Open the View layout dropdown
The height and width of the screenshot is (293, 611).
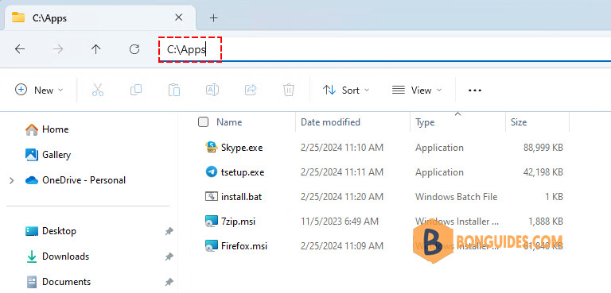(417, 91)
